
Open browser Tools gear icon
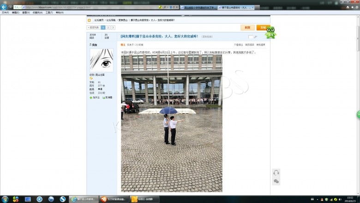[357, 7]
